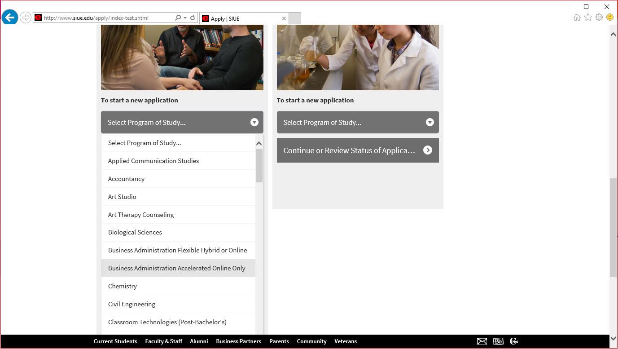Open the browser Home icon
Viewport: 618px width, 349px height.
(577, 18)
